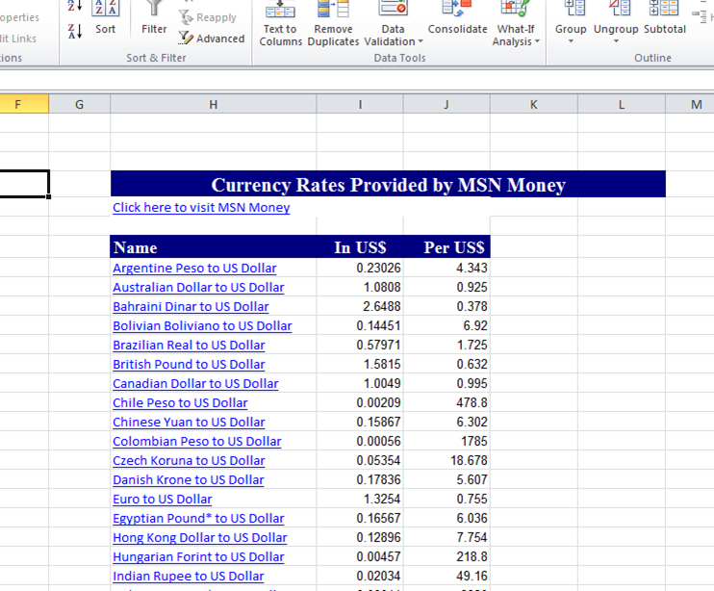Open Argentine Peso to US Dollar link
Image resolution: width=714 pixels, height=591 pixels.
(194, 269)
